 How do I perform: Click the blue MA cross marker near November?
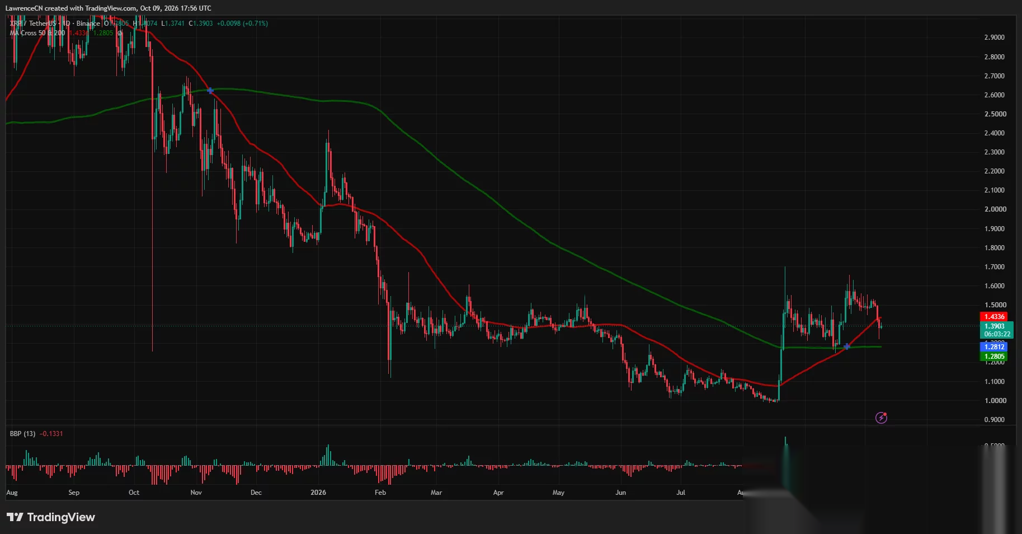[x=210, y=91]
